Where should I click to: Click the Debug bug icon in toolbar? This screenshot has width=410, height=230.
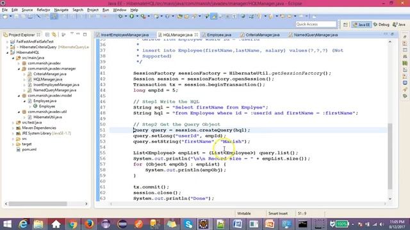coord(120,17)
